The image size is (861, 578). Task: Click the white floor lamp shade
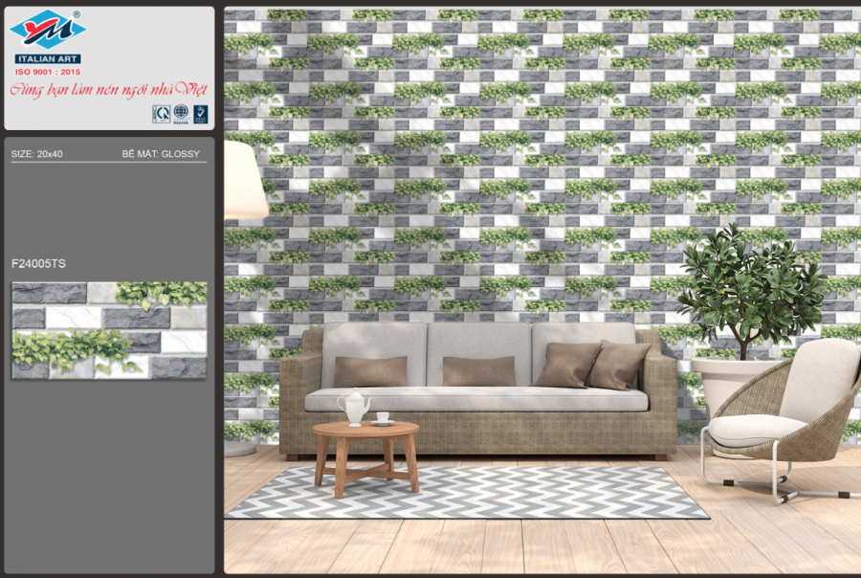[244, 180]
